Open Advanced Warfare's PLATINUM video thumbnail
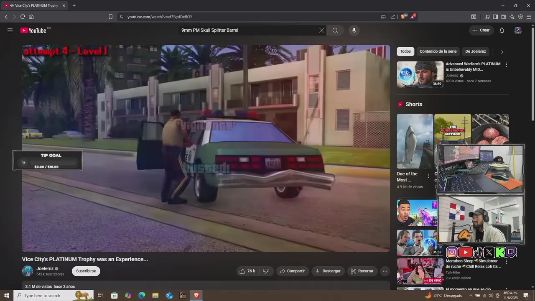The image size is (535, 301). [420, 74]
